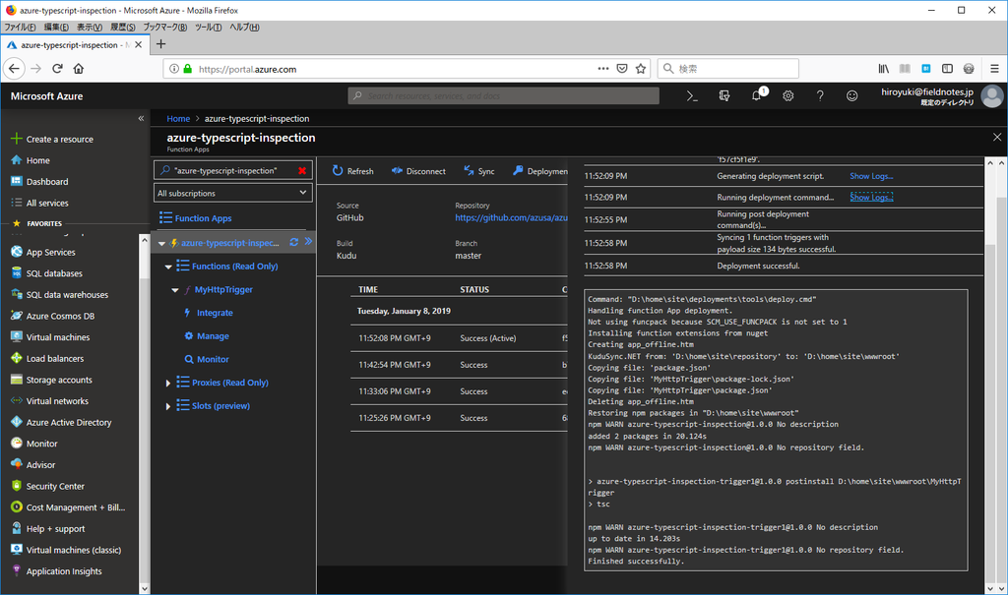Select the 11:52:08 PM deployment row
The width and height of the screenshot is (1008, 595).
459,338
